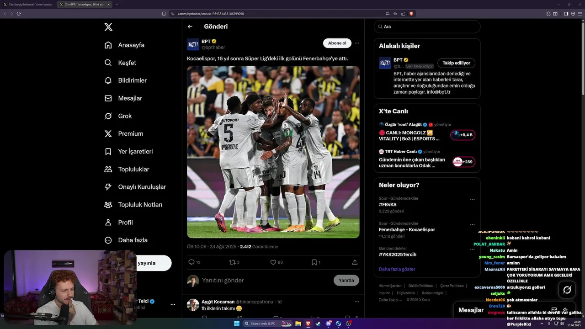Open Windows Start menu
The height and width of the screenshot is (329, 585).
pos(237,324)
